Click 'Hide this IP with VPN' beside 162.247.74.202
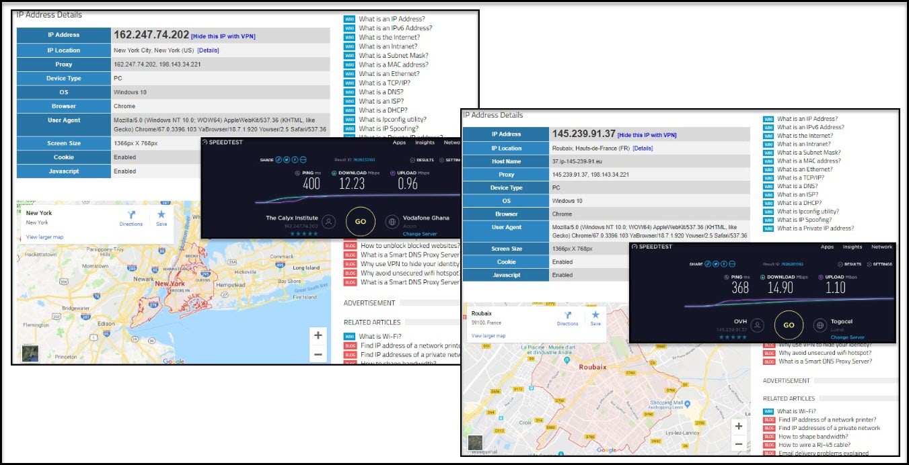 click(x=223, y=36)
